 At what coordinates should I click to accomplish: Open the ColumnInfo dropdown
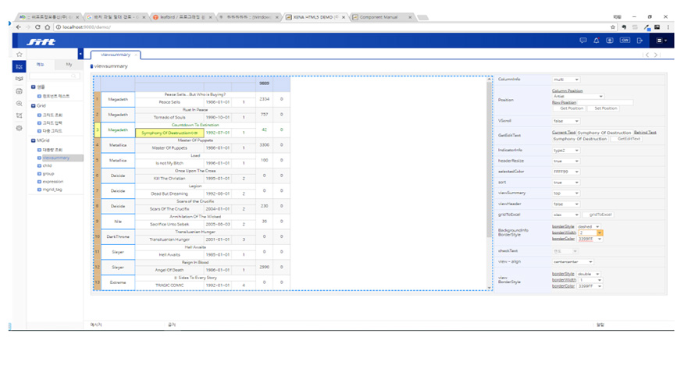[566, 80]
